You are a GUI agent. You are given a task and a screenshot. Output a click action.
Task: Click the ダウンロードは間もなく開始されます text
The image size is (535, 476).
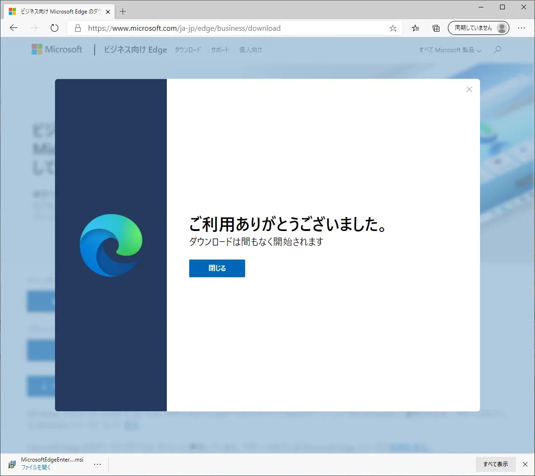pos(256,242)
